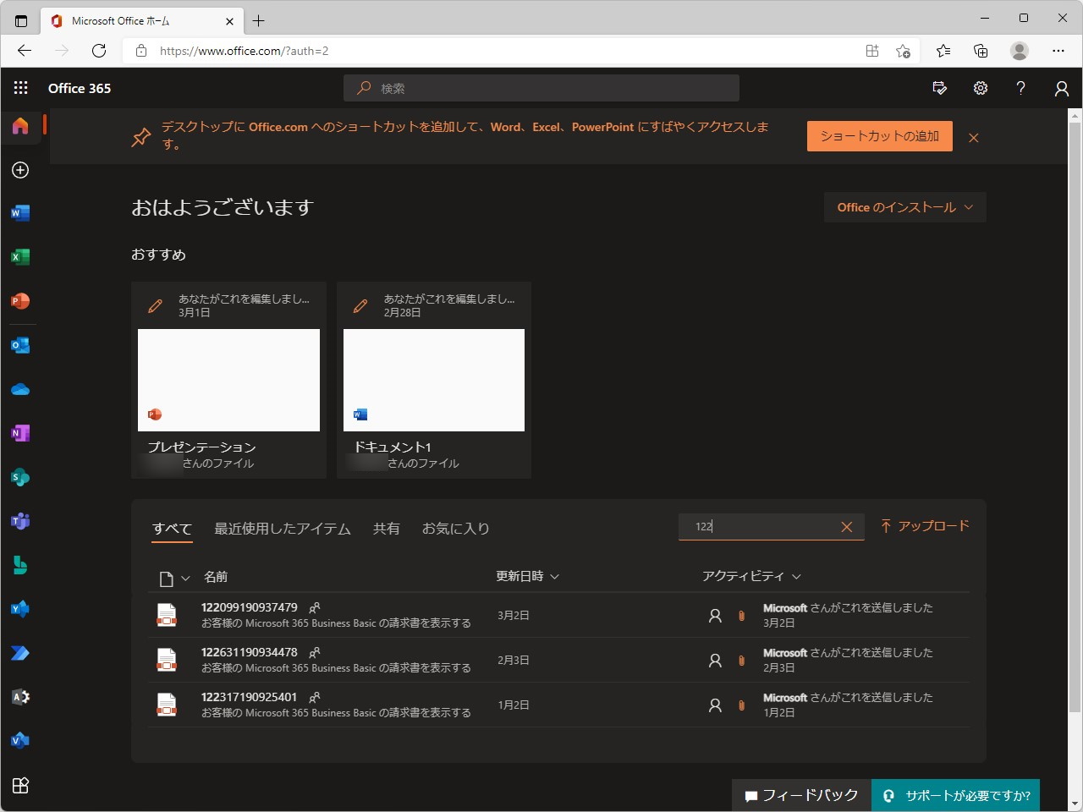
Task: Open OneDrive from the sidebar
Action: coord(20,389)
